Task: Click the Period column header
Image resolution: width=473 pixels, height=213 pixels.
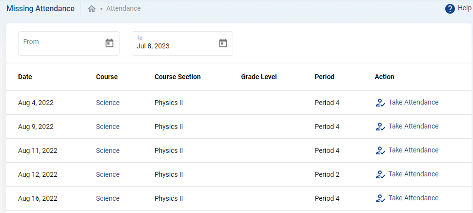Action: 324,77
